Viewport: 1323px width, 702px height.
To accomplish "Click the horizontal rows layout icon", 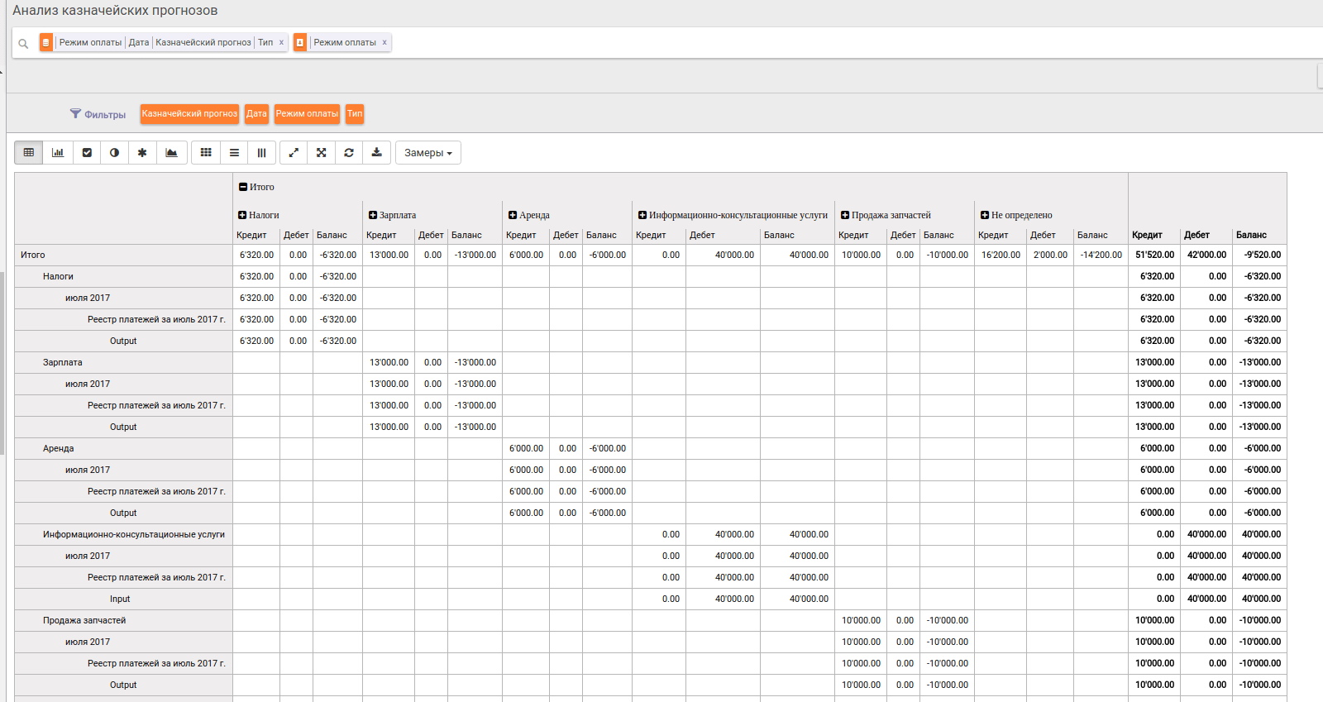I will [234, 152].
